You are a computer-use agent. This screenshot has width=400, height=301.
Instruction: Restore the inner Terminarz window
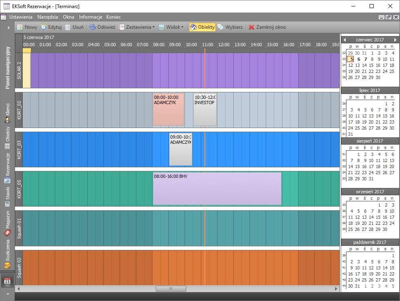pos(389,17)
